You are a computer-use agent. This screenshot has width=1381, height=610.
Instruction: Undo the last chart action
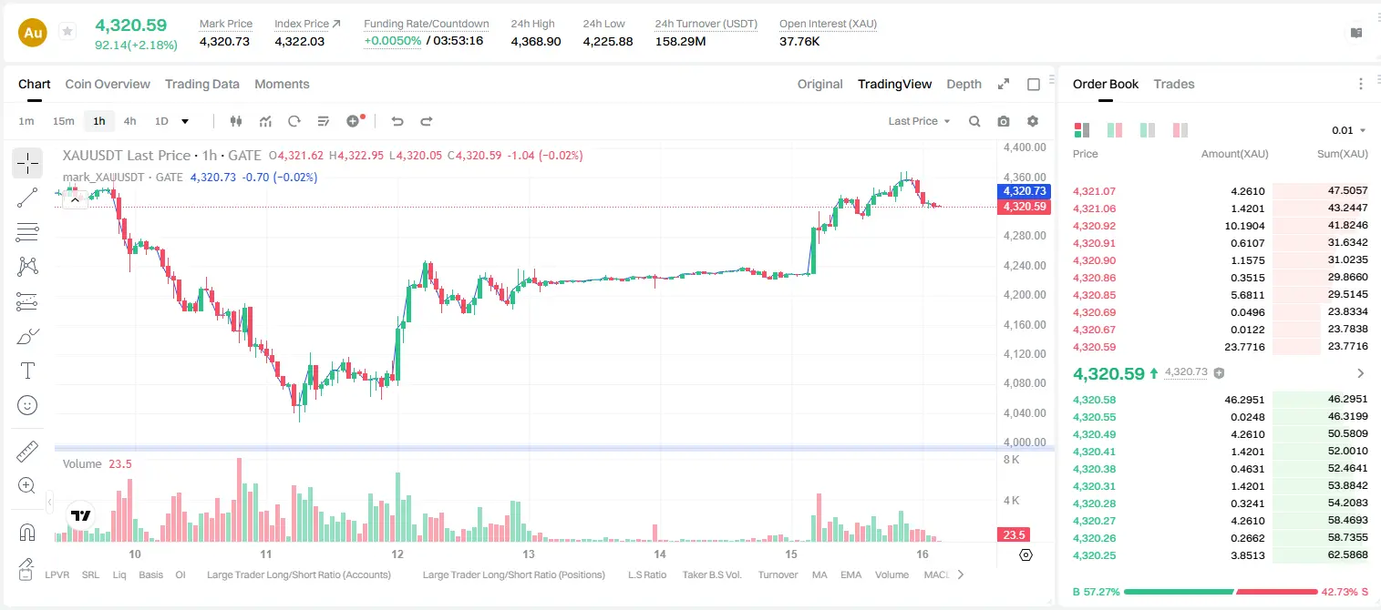coord(397,121)
